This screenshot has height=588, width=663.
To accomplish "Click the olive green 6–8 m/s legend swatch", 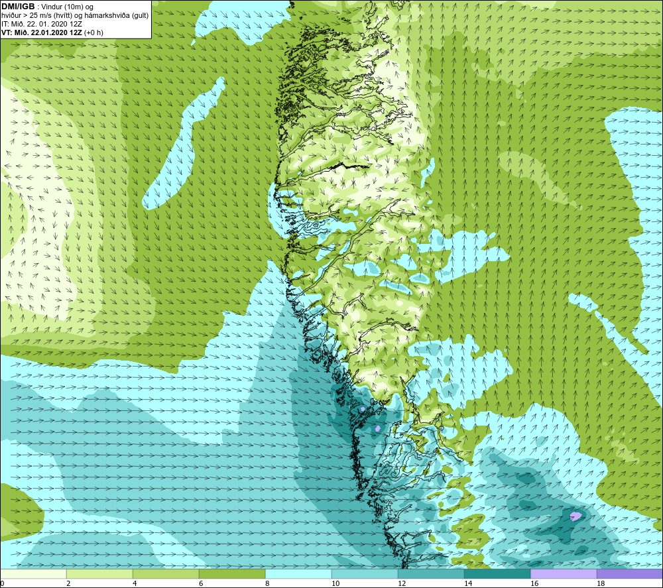I will (232, 573).
